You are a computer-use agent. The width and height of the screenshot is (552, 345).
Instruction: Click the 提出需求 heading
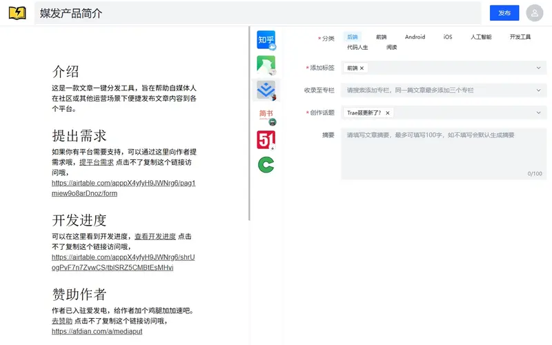point(79,135)
